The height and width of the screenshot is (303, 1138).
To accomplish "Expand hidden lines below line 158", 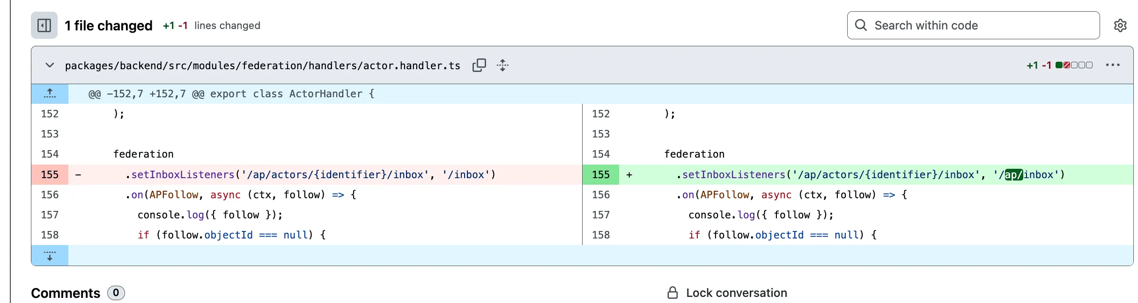I will click(50, 255).
